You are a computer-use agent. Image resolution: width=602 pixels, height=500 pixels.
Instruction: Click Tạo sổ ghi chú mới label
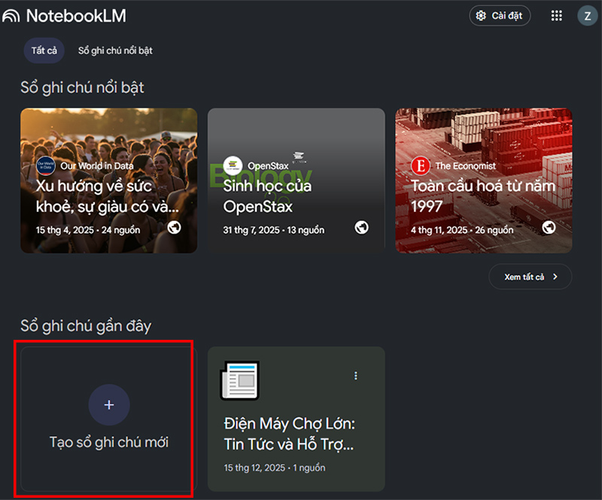[109, 442]
